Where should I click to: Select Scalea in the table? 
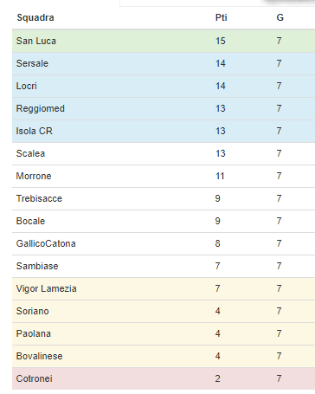30,153
